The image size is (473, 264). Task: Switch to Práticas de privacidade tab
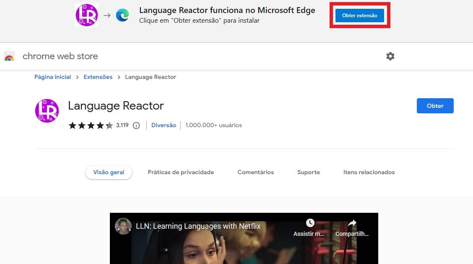pos(181,173)
